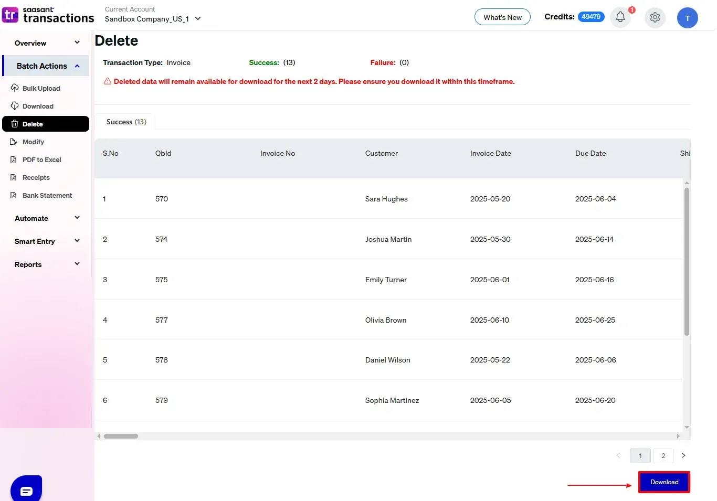717x501 pixels.
Task: Click QbId 574 cell
Action: (x=161, y=239)
